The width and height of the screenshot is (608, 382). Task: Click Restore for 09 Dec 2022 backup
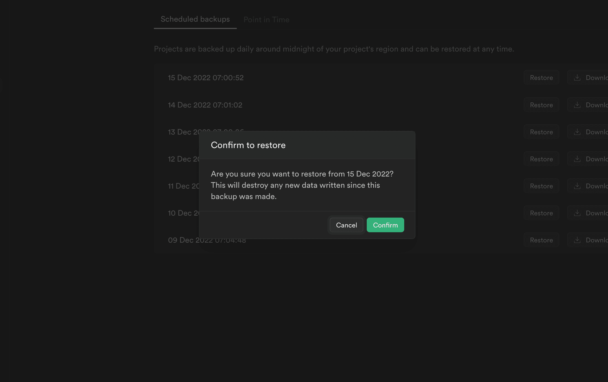(x=541, y=240)
